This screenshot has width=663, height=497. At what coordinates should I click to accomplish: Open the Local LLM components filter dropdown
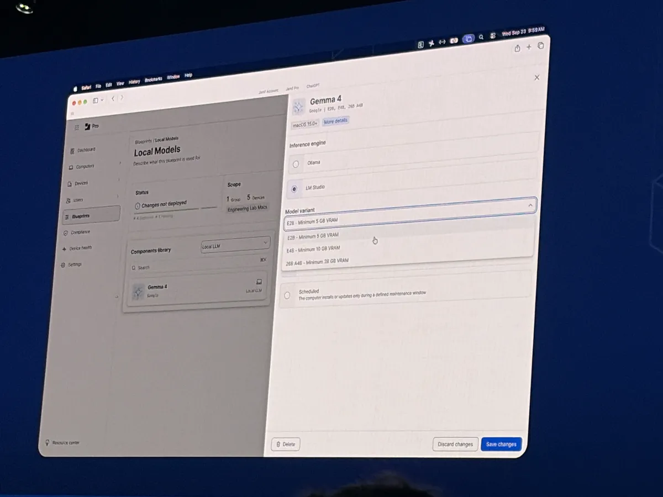point(235,245)
